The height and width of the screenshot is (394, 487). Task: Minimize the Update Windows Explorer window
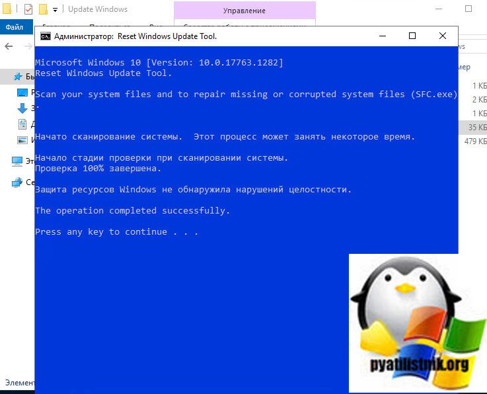(x=439, y=9)
